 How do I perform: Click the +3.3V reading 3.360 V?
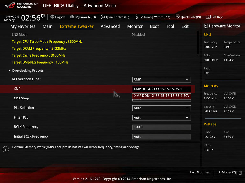click(x=209, y=150)
